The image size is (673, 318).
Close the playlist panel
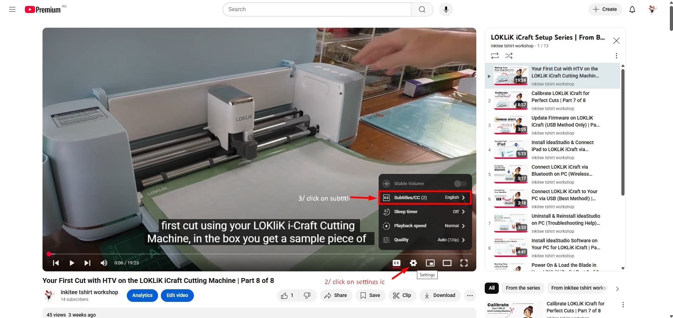[616, 41]
